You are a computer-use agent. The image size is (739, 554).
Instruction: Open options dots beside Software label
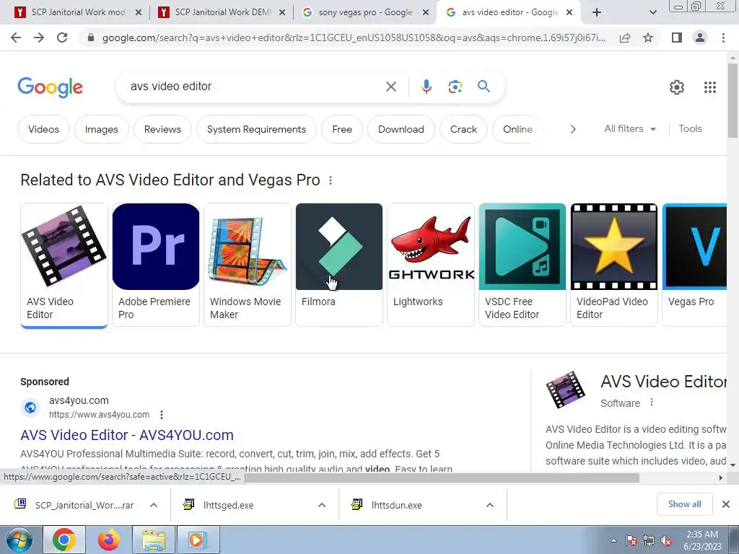(652, 403)
